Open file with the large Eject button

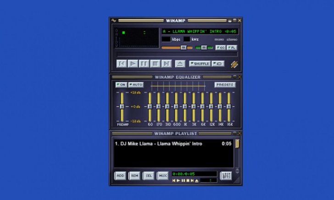180,64
